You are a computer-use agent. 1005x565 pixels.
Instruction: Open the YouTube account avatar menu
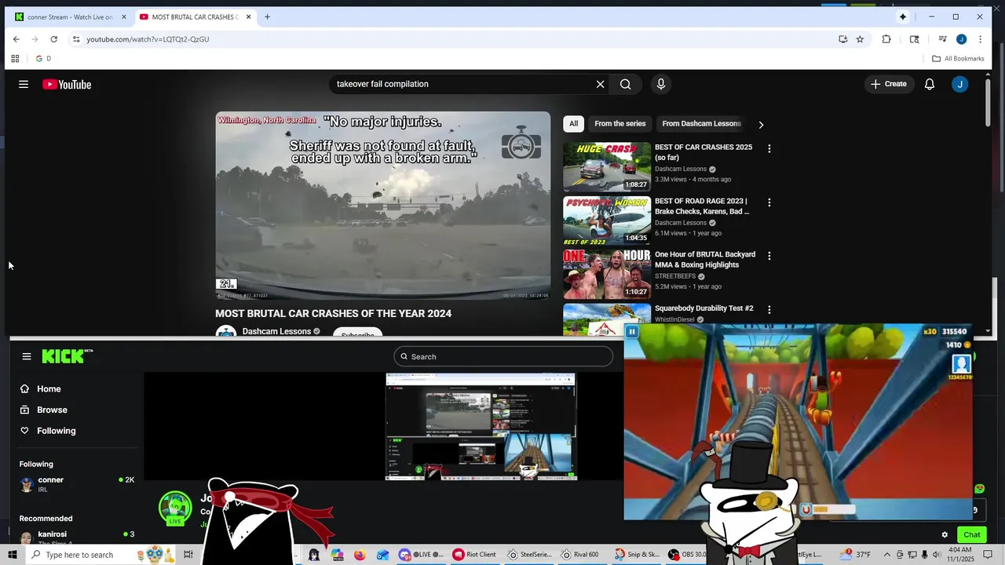point(960,84)
